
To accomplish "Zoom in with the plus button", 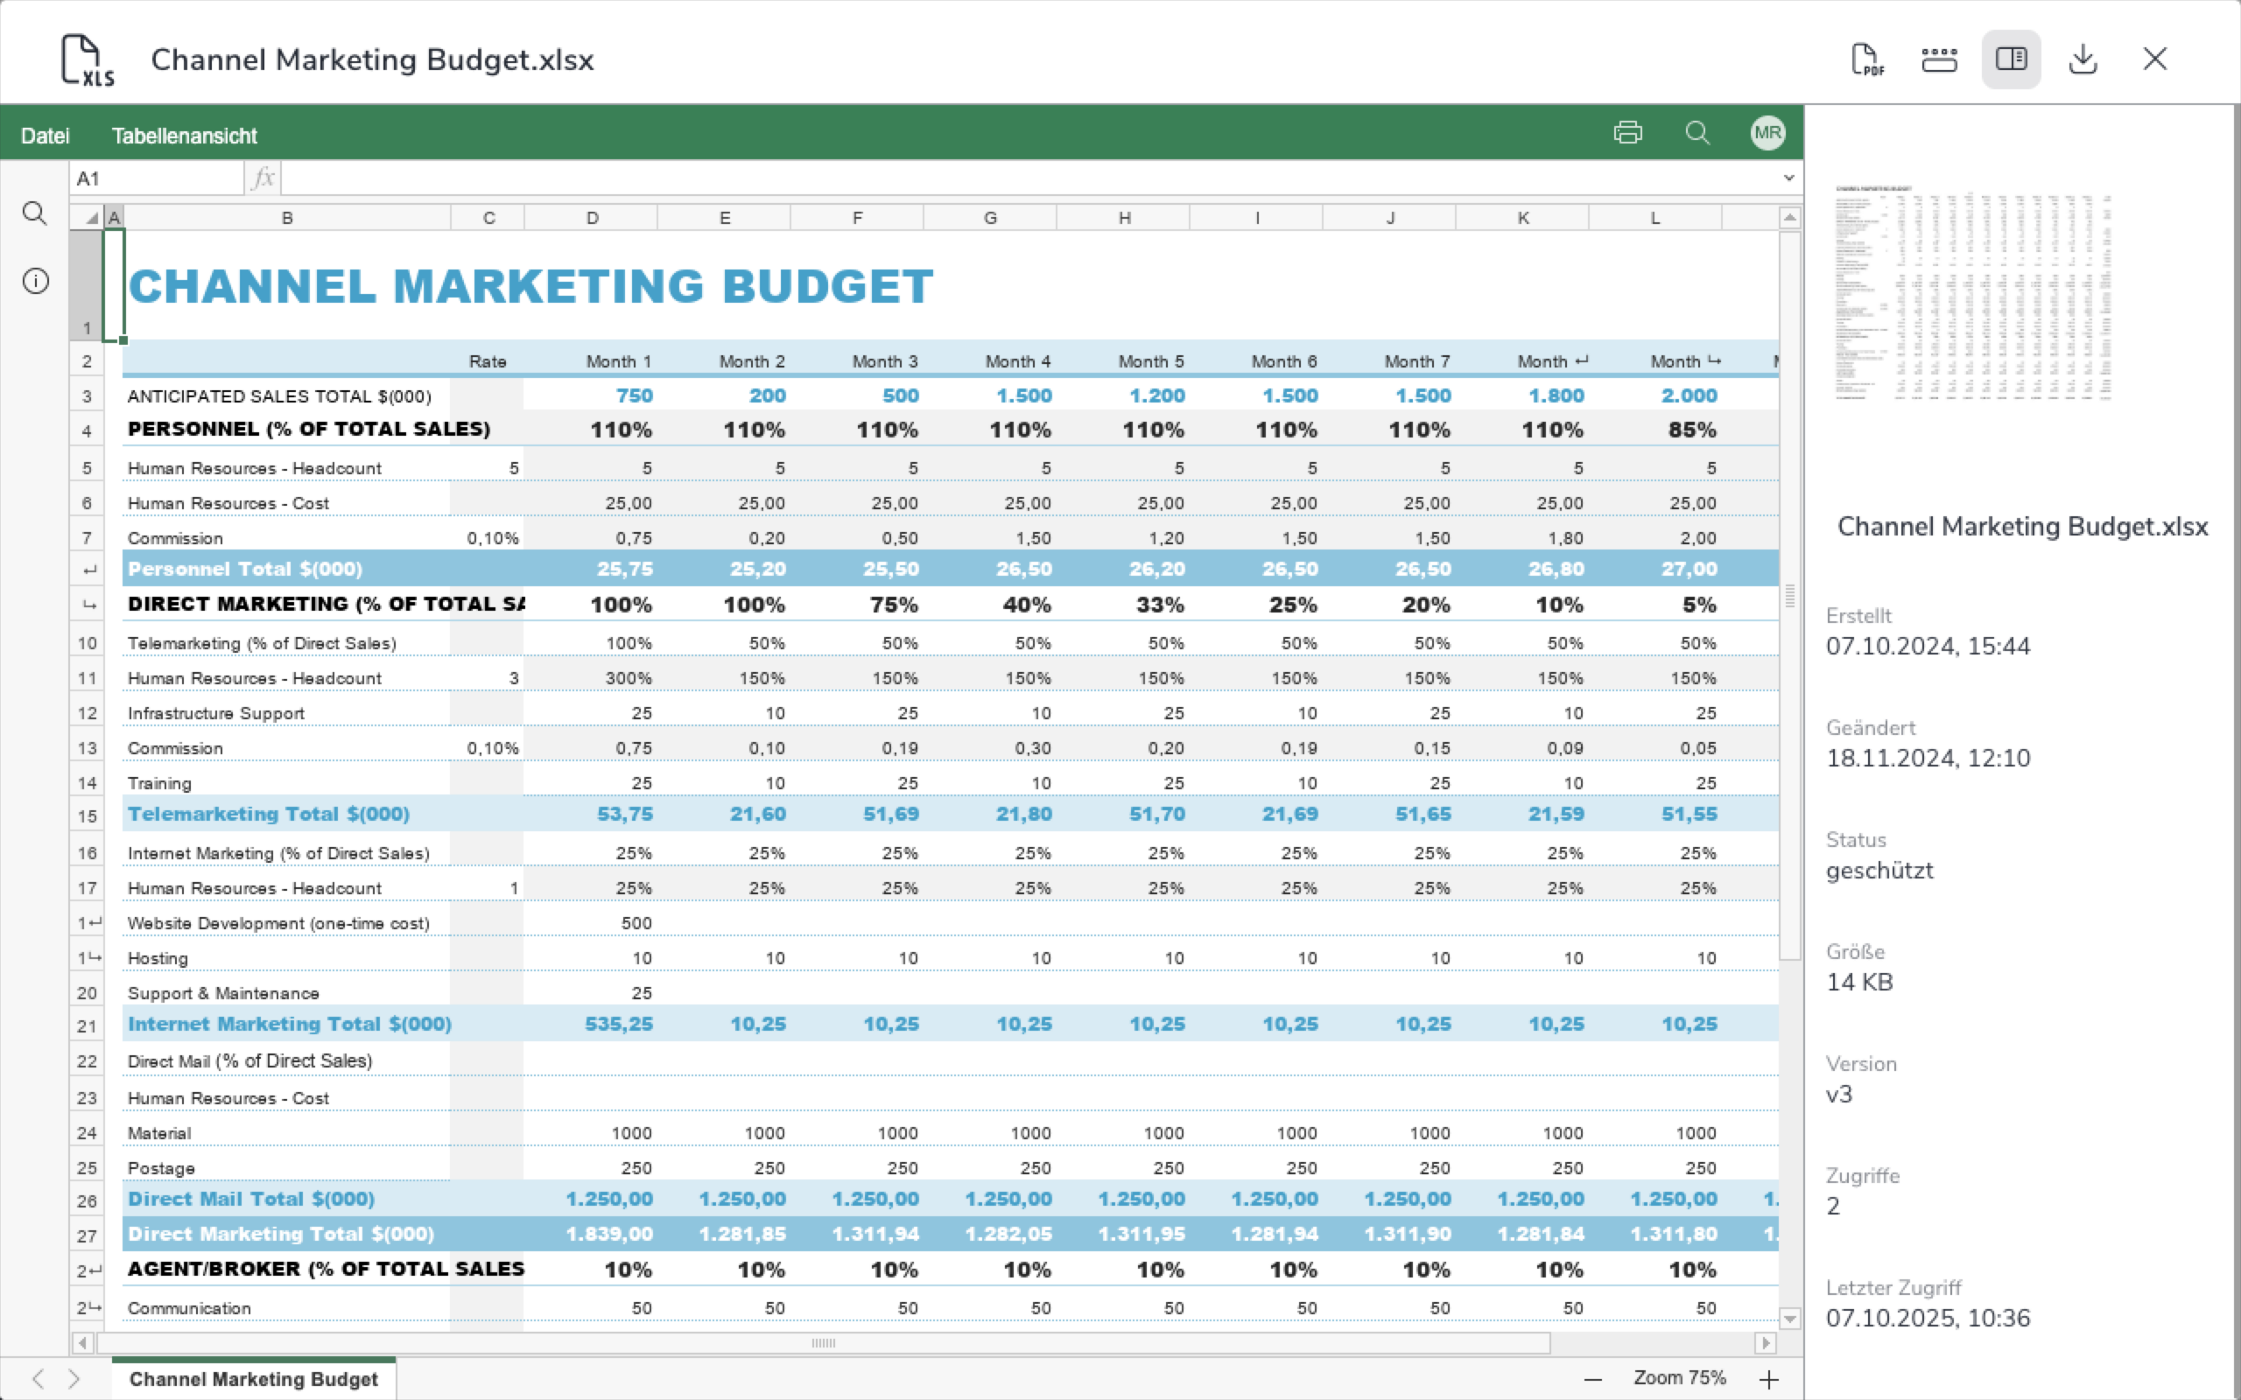I will coord(1768,1380).
